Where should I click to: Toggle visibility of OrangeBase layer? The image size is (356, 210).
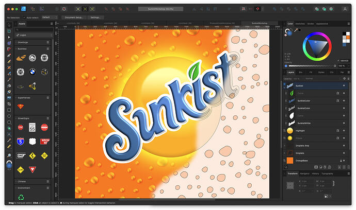(x=344, y=161)
